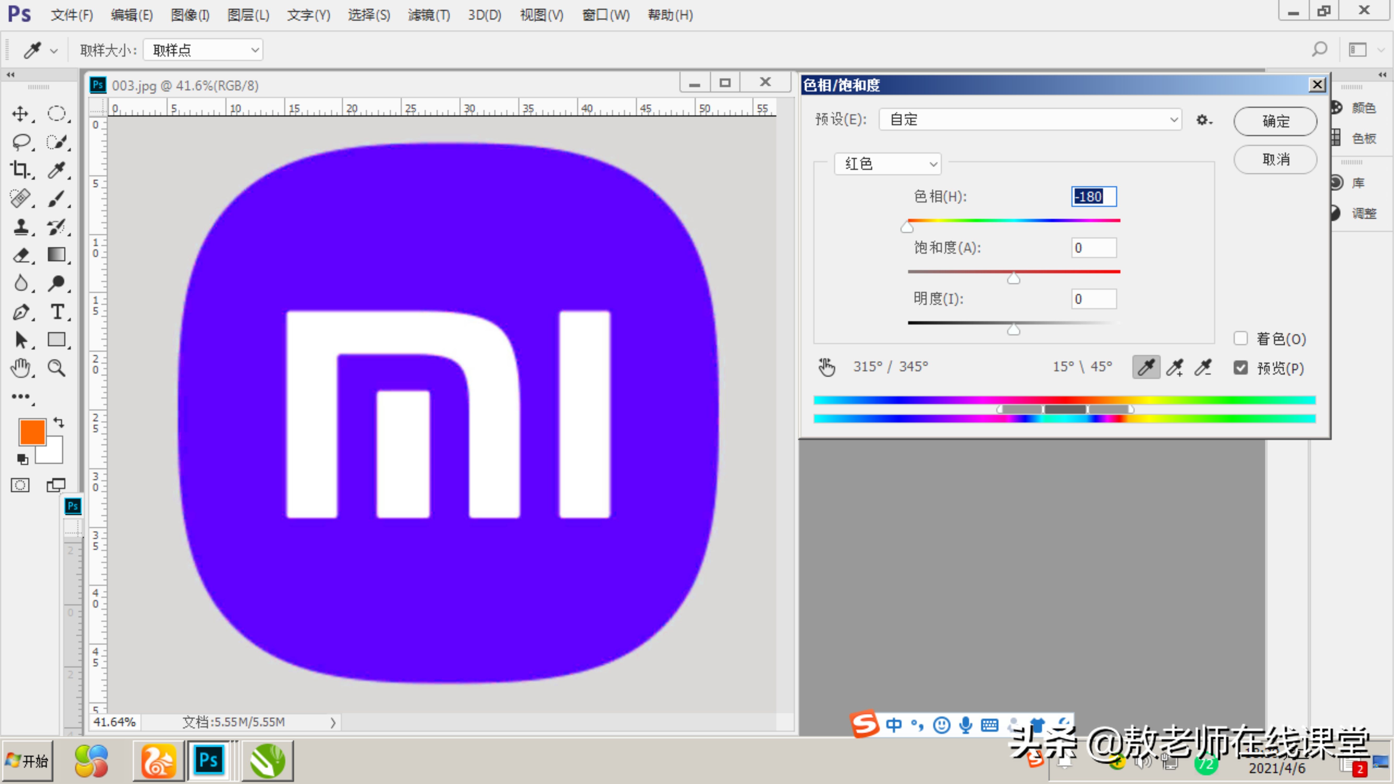Viewport: 1394px width, 784px height.
Task: Select the Gradient tool
Action: click(x=56, y=255)
